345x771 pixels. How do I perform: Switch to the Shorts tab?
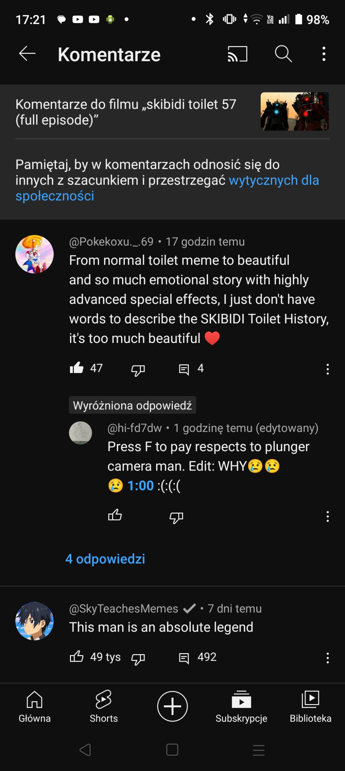coord(103,706)
